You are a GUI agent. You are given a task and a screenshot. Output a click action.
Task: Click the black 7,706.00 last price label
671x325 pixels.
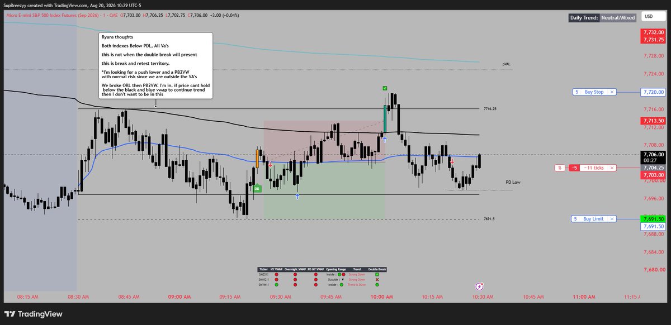coord(653,154)
